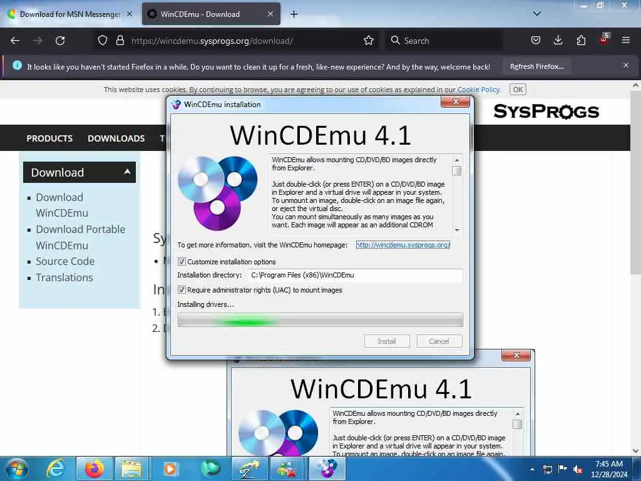Toggle Customize installation options checkbox
This screenshot has height=481, width=641.
(182, 262)
